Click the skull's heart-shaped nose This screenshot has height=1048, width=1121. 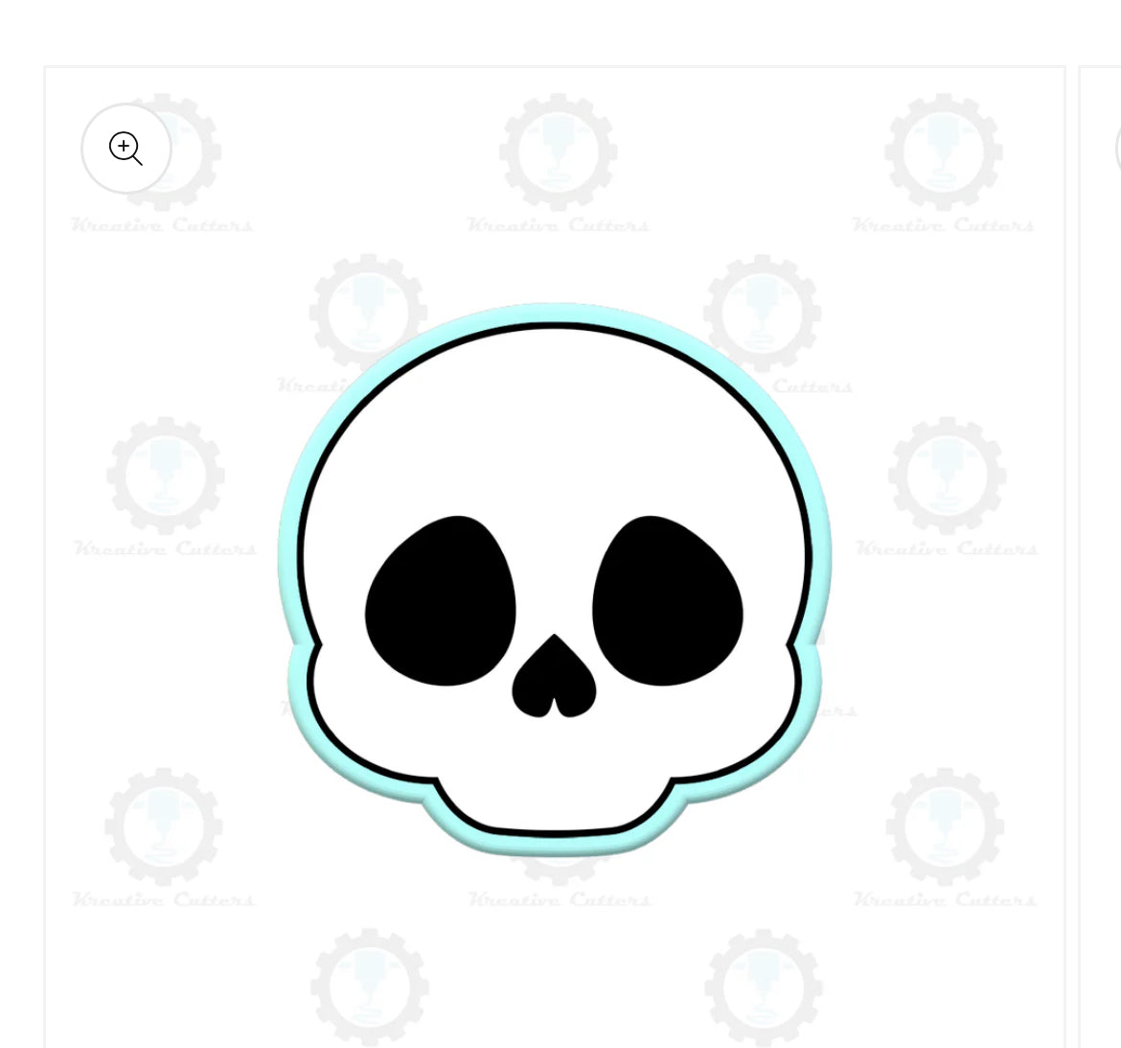click(x=554, y=676)
